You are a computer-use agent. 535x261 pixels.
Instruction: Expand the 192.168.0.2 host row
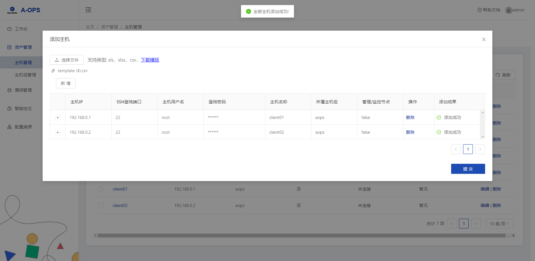58,132
